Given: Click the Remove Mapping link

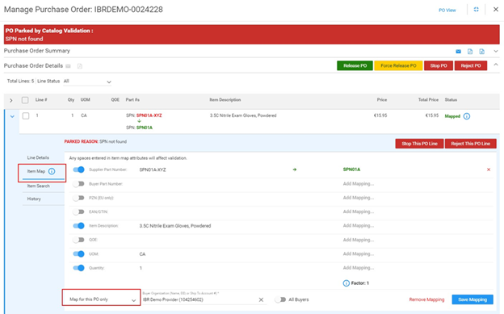Looking at the screenshot, I should pos(426,299).
